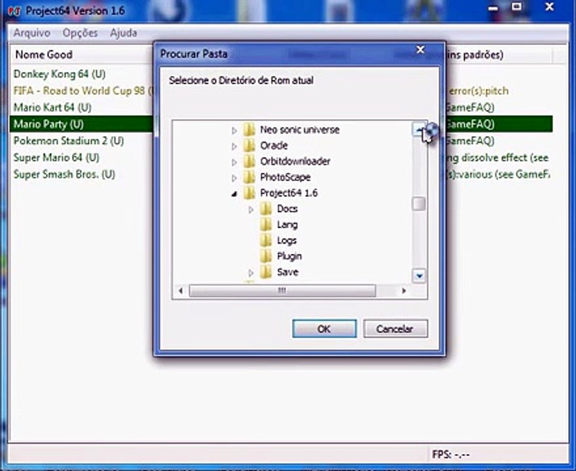This screenshot has width=576, height=471.
Task: Select Mario Kart 64 (U) ROM
Action: pyautogui.click(x=52, y=107)
